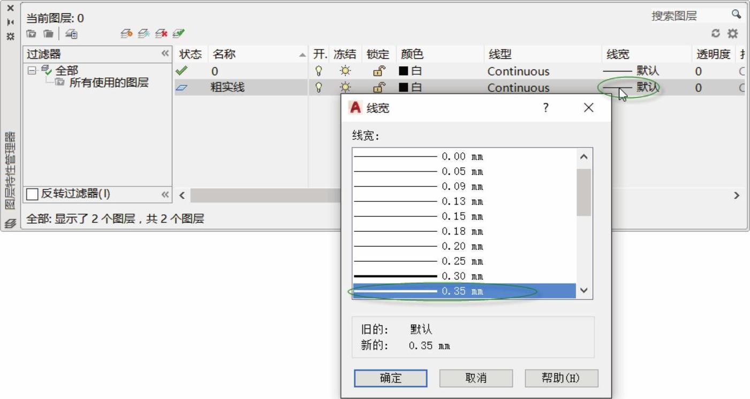Viewport: 750px width, 399px height.
Task: Open linetype Continuous for layer 0
Action: [x=518, y=71]
